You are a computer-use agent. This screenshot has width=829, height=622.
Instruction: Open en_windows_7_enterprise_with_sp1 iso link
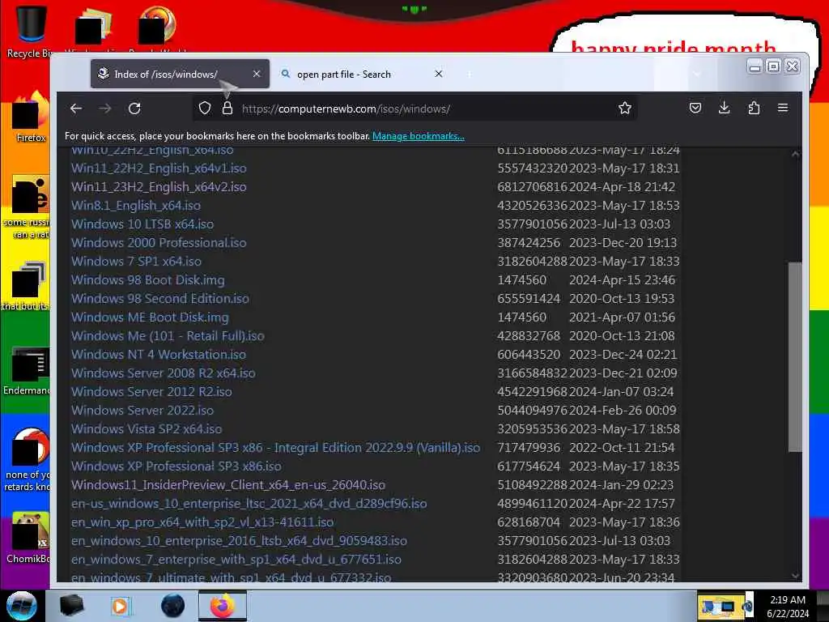236,559
